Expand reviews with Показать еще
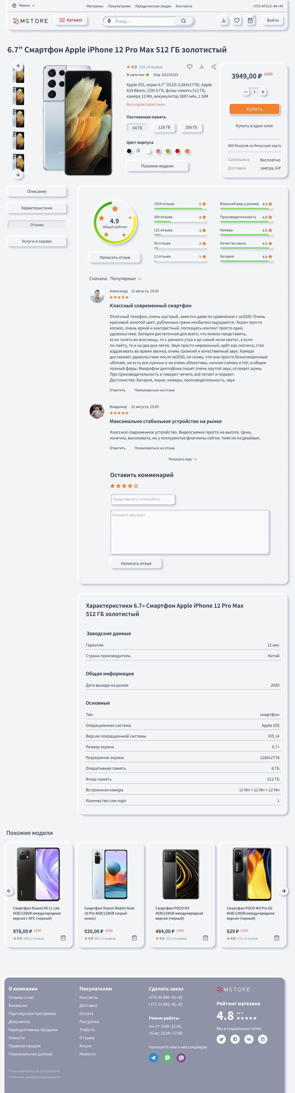Image resolution: width=295 pixels, height=1093 pixels. click(183, 459)
